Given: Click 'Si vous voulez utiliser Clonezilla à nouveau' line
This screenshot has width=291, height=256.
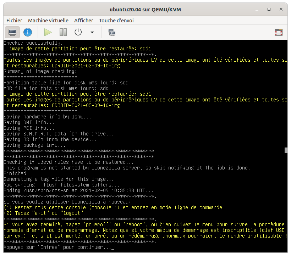Looking at the screenshot, I should pyautogui.click(x=67, y=202).
